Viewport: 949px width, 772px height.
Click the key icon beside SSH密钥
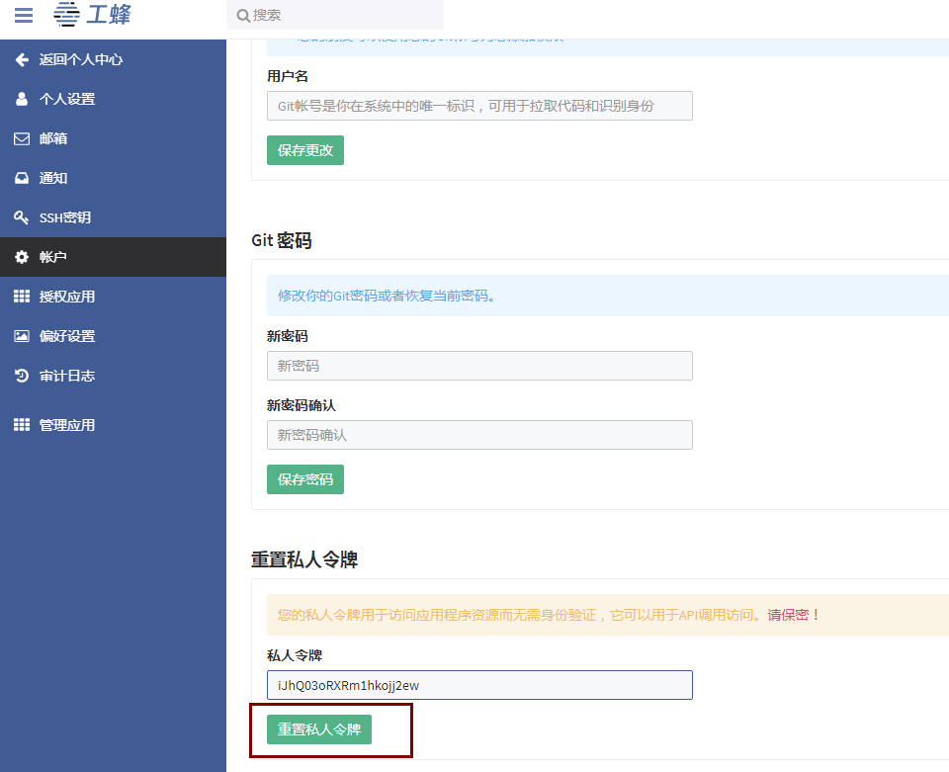[x=22, y=217]
